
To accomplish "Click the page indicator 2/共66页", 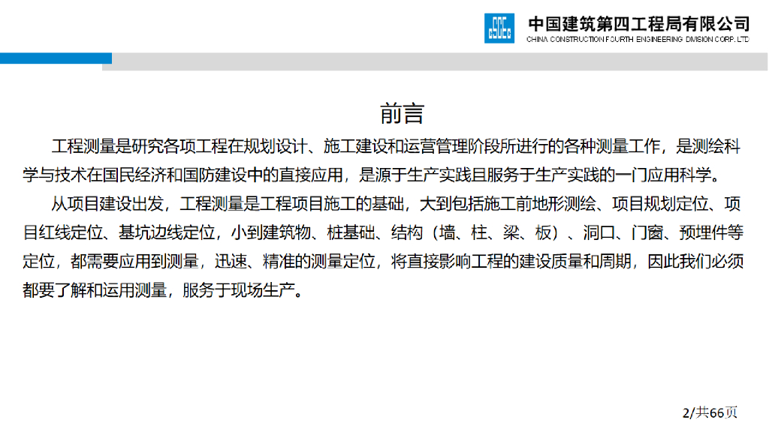I will click(x=710, y=412).
